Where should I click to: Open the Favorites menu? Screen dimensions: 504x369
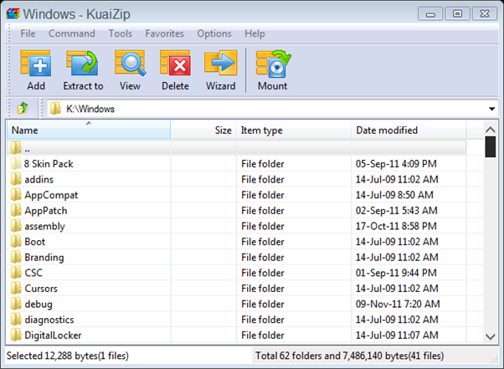pos(165,33)
